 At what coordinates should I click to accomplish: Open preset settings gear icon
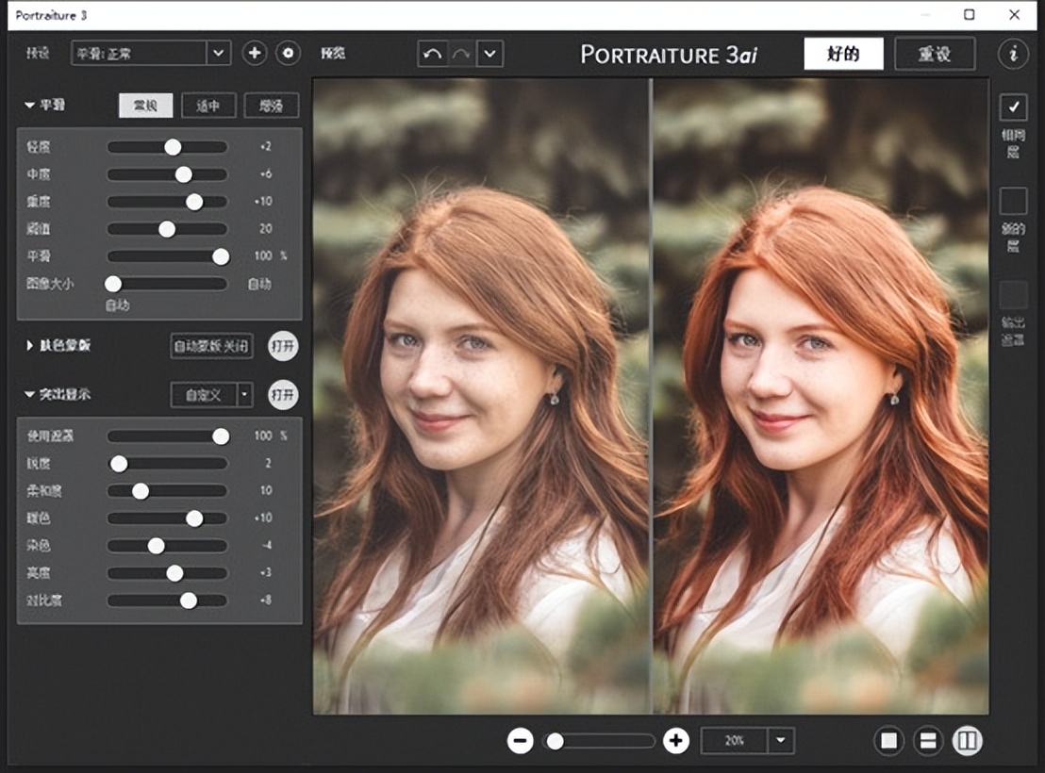tap(288, 53)
